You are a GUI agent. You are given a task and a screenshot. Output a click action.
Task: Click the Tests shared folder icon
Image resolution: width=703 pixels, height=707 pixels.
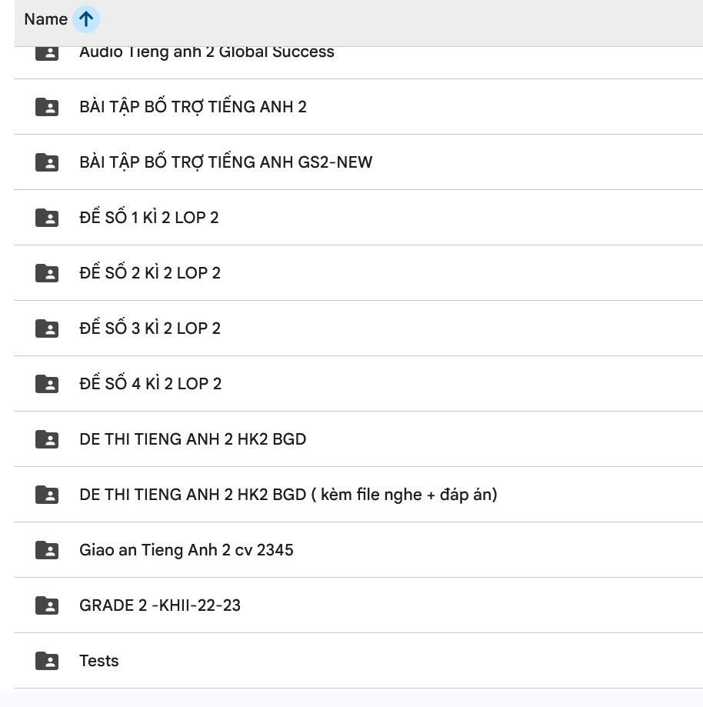pyautogui.click(x=47, y=661)
